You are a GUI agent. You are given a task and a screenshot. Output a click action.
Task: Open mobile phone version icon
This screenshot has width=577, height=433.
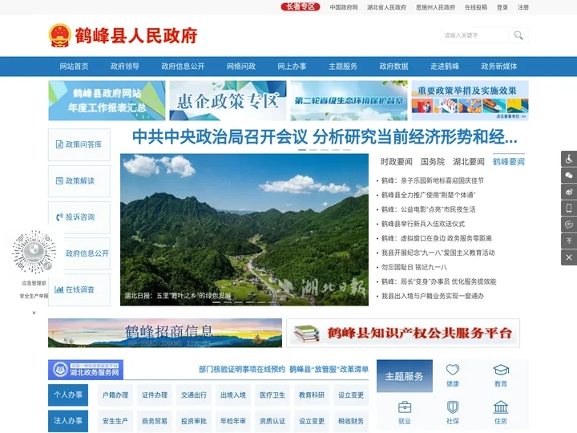[x=569, y=208]
